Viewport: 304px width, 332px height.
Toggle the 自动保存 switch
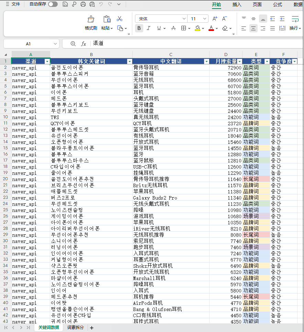click(x=53, y=4)
